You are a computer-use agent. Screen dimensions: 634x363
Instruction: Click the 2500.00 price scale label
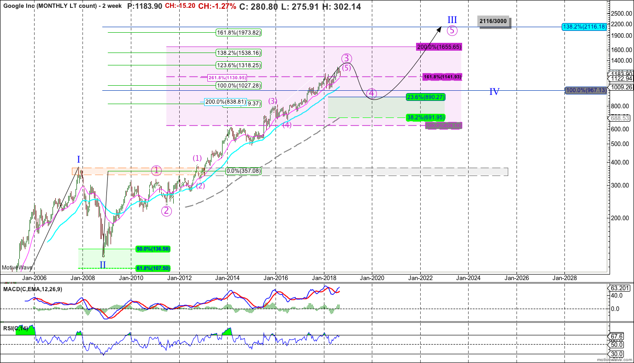(x=621, y=13)
